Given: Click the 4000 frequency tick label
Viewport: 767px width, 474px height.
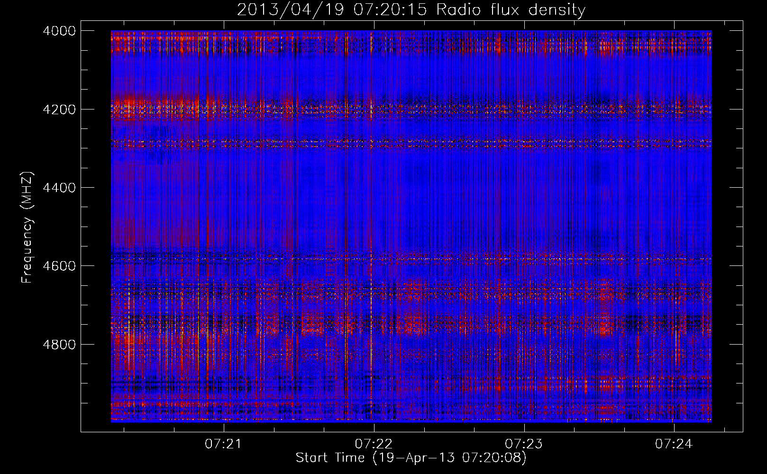Looking at the screenshot, I should pos(59,31).
